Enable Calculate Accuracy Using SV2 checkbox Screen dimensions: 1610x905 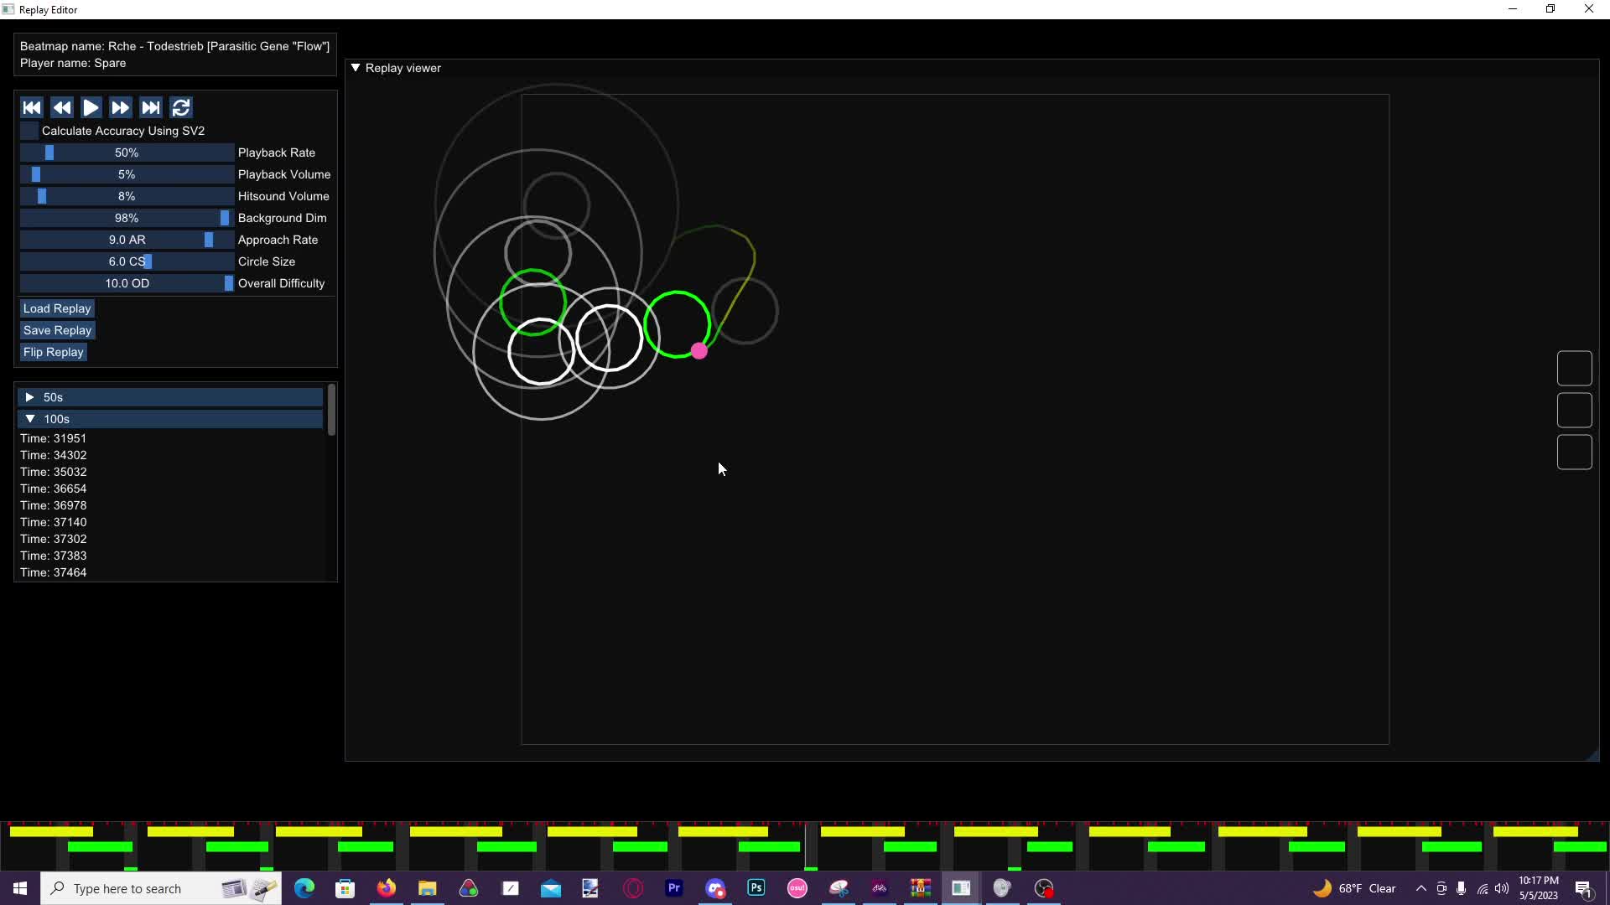(x=29, y=131)
